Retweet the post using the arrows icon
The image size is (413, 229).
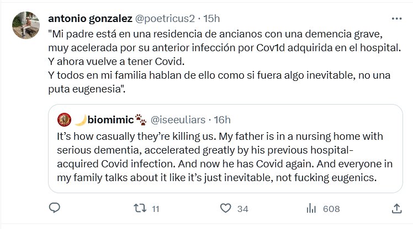[140, 208]
